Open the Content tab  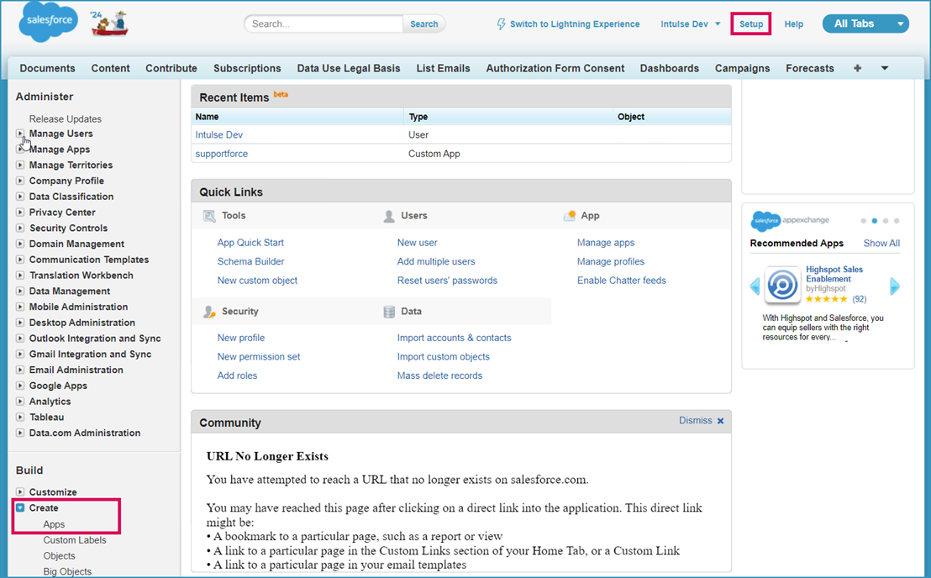pos(110,68)
